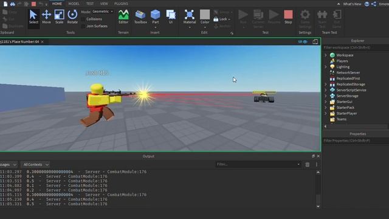The width and height of the screenshot is (389, 219).
Task: Switch to the TEST ribbon tab
Action: click(90, 4)
